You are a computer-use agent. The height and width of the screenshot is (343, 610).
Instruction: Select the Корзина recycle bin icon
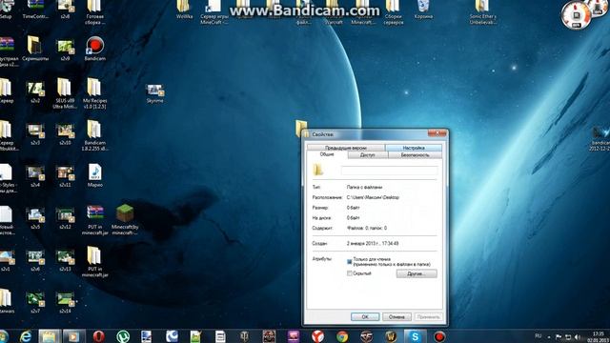tap(423, 10)
